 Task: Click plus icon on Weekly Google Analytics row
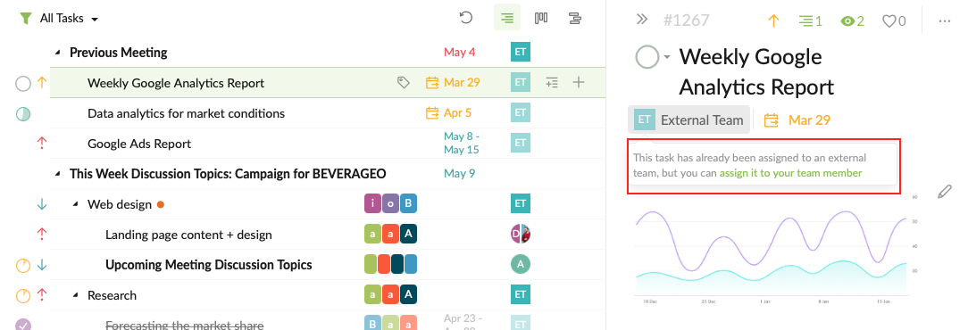click(579, 82)
